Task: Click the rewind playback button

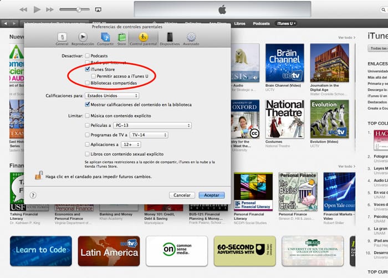Action: (23, 9)
